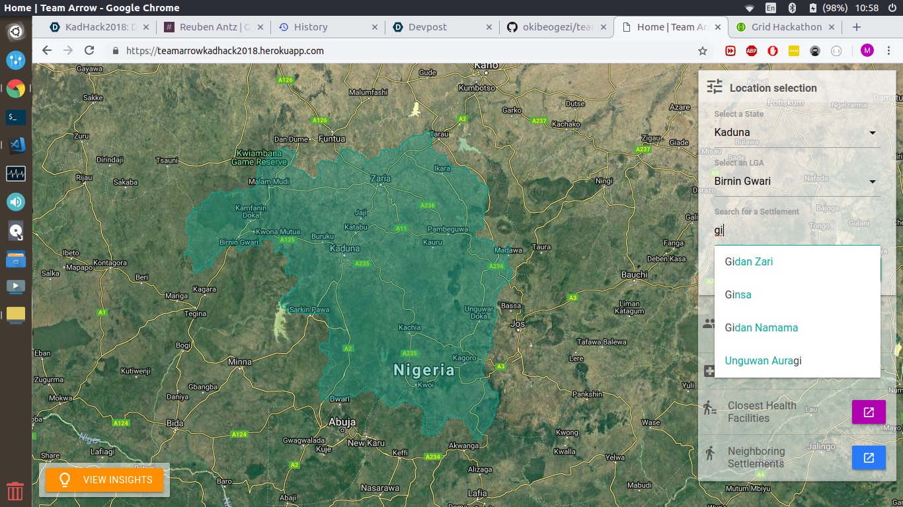Click the Minna label on the map
Screen dimensions: 903x507
[239, 361]
